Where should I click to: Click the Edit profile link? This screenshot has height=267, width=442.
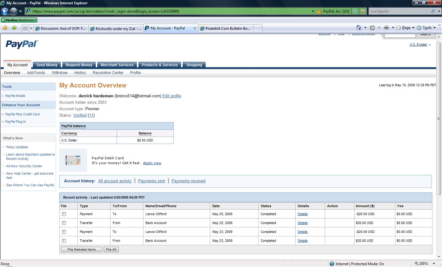coord(172,96)
